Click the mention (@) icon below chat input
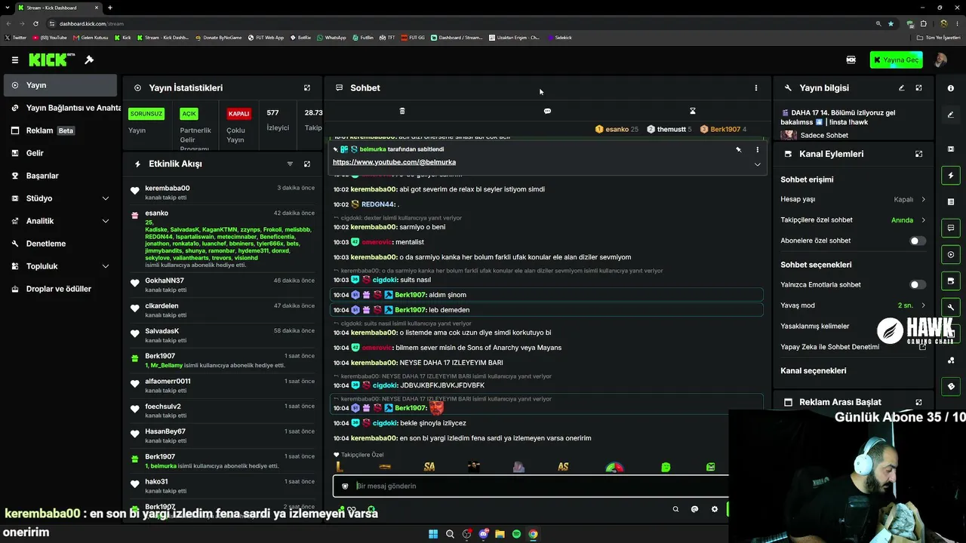 coord(695,509)
